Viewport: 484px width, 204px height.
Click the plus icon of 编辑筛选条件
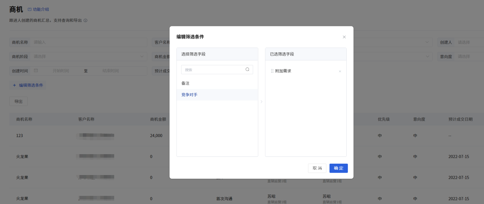click(x=14, y=85)
